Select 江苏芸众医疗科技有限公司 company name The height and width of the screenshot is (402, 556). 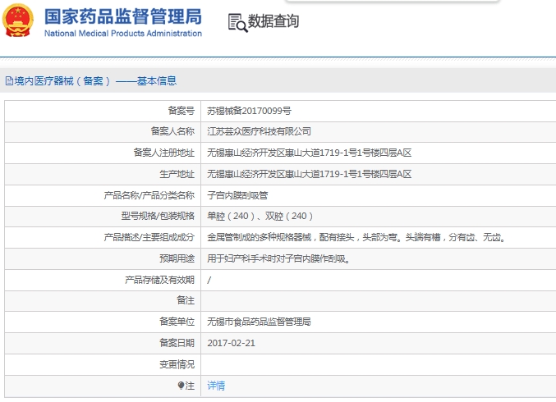point(259,131)
